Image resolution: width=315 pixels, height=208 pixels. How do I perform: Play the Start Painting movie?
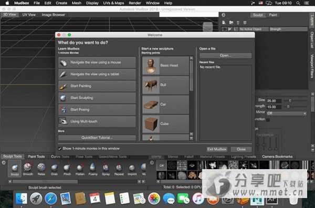tap(97, 86)
